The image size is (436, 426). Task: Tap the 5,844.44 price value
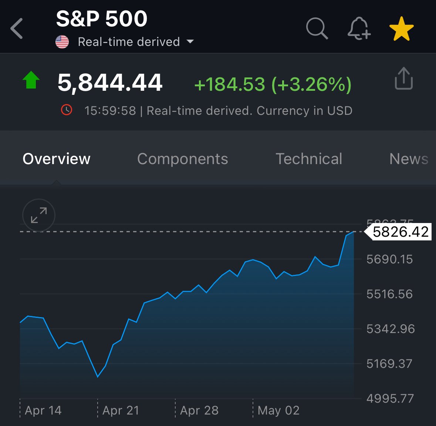point(110,83)
